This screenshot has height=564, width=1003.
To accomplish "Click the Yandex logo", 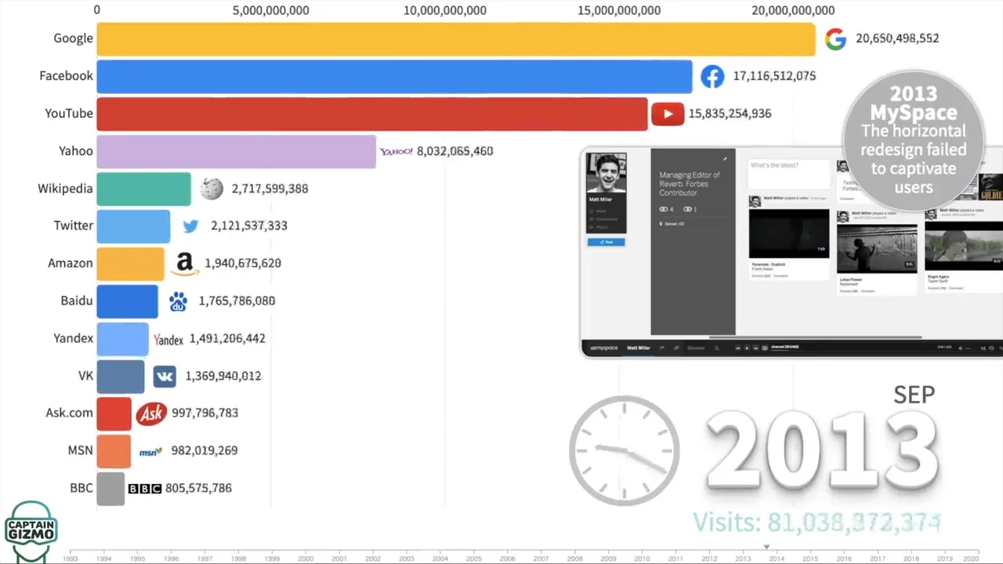I will click(168, 339).
